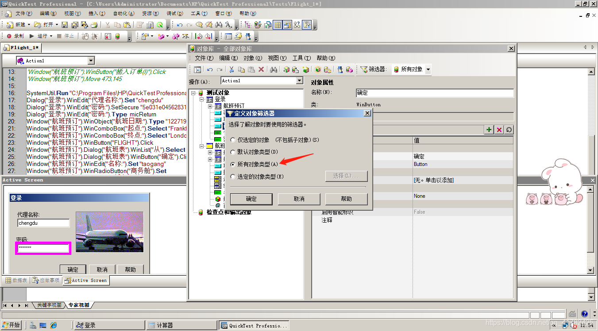Click the Save icon in the QuickTest toolbar
This screenshot has width=598, height=331.
65,25
